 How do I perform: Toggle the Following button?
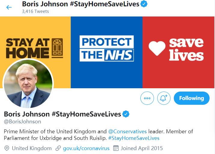click(x=192, y=98)
